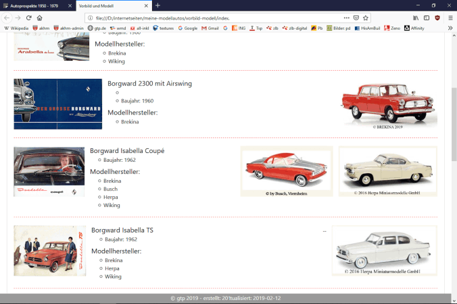Reload the current page
This screenshot has height=304, width=457.
28,18
